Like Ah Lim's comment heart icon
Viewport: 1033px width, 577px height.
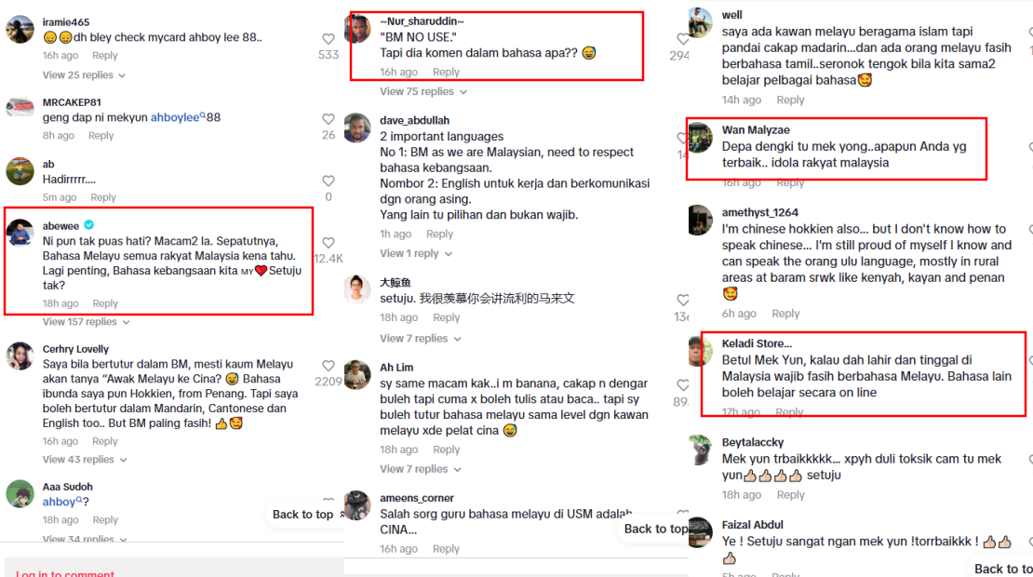pyautogui.click(x=682, y=385)
